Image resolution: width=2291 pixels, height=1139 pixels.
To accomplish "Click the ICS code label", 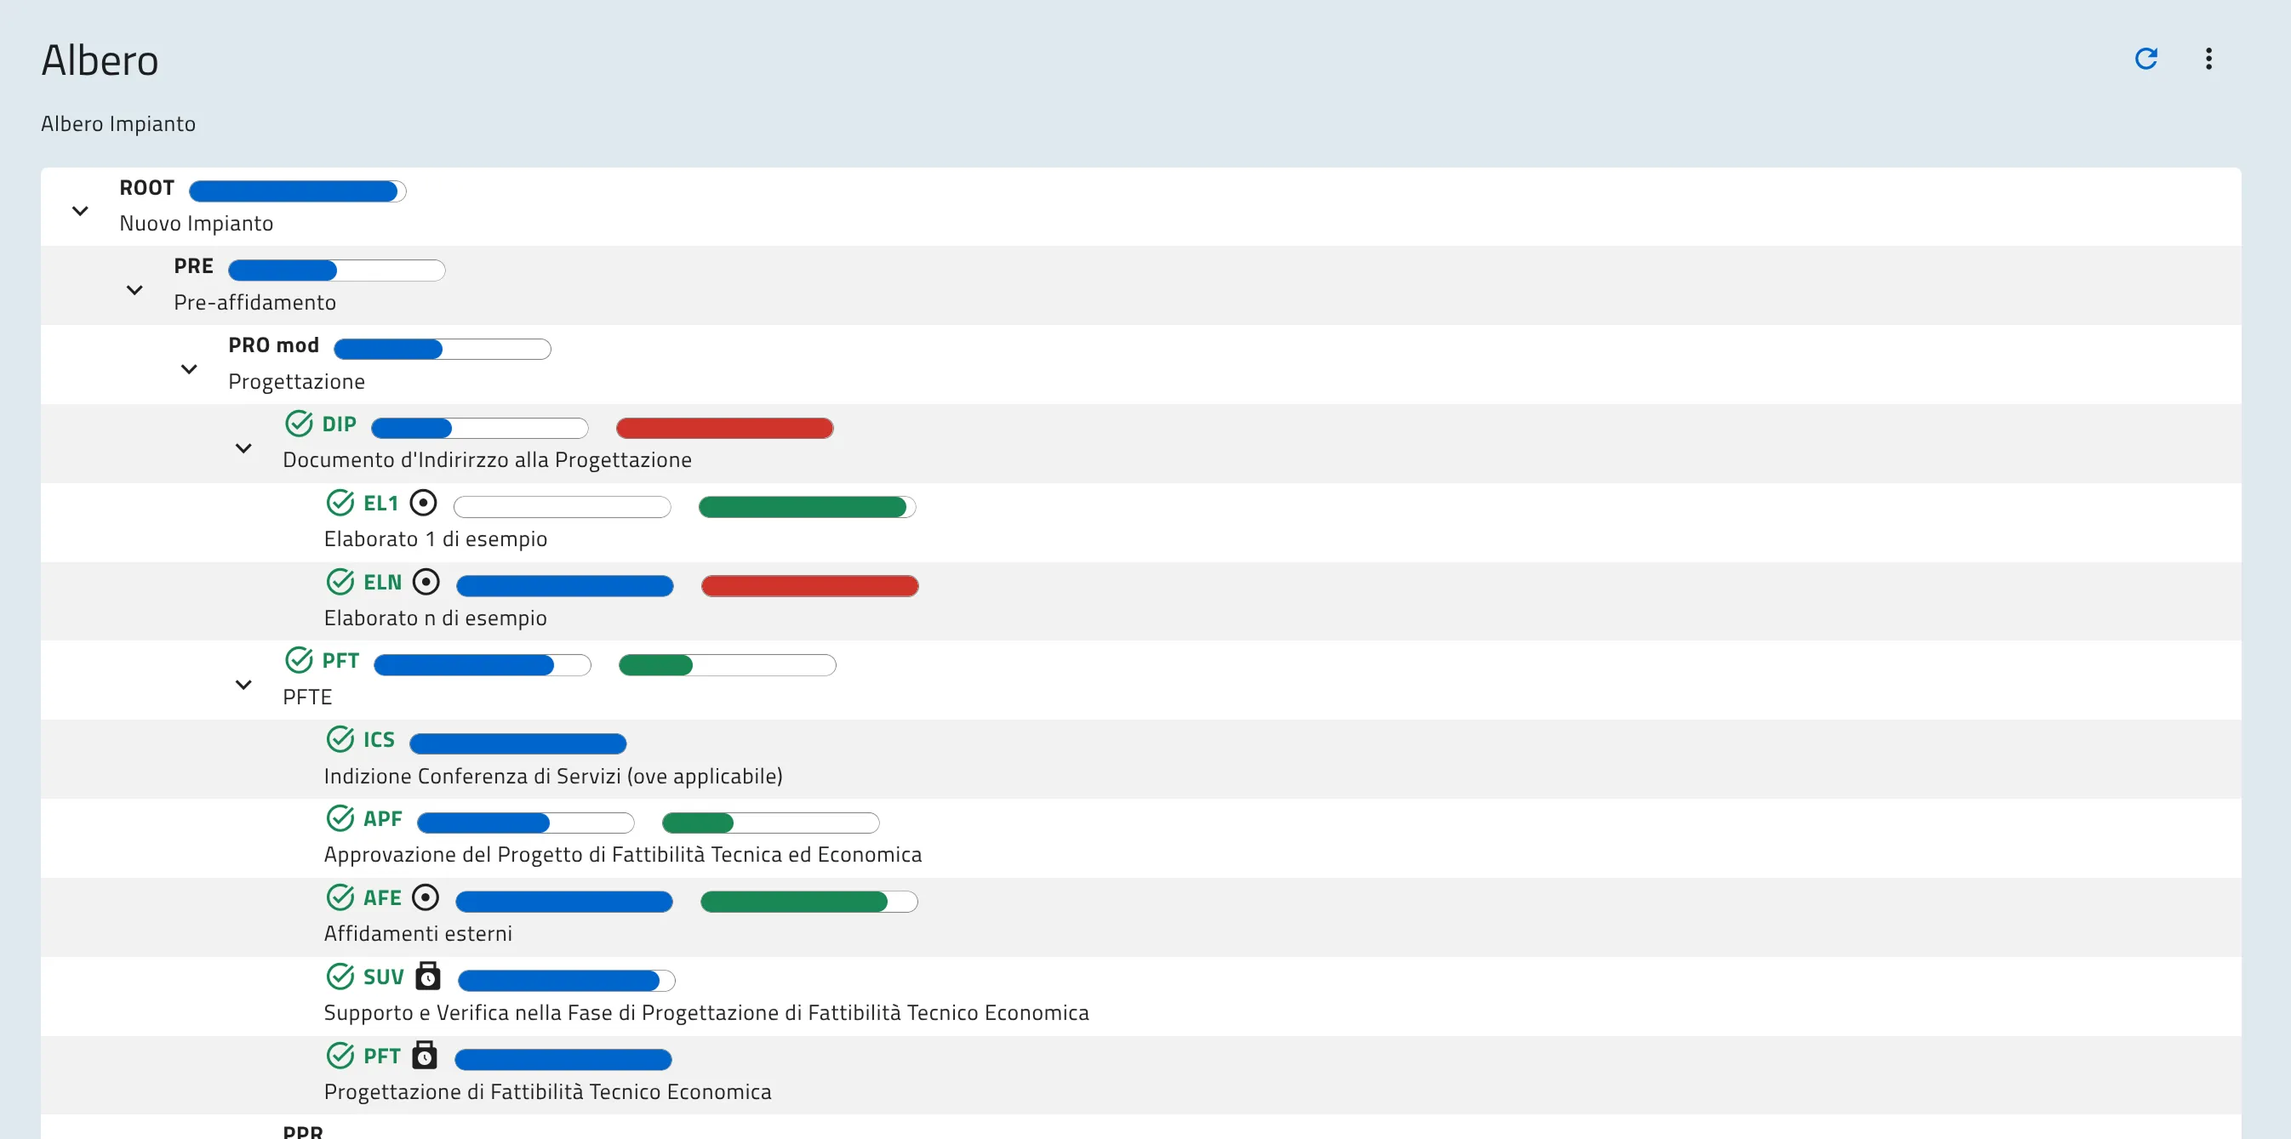I will pos(379,741).
